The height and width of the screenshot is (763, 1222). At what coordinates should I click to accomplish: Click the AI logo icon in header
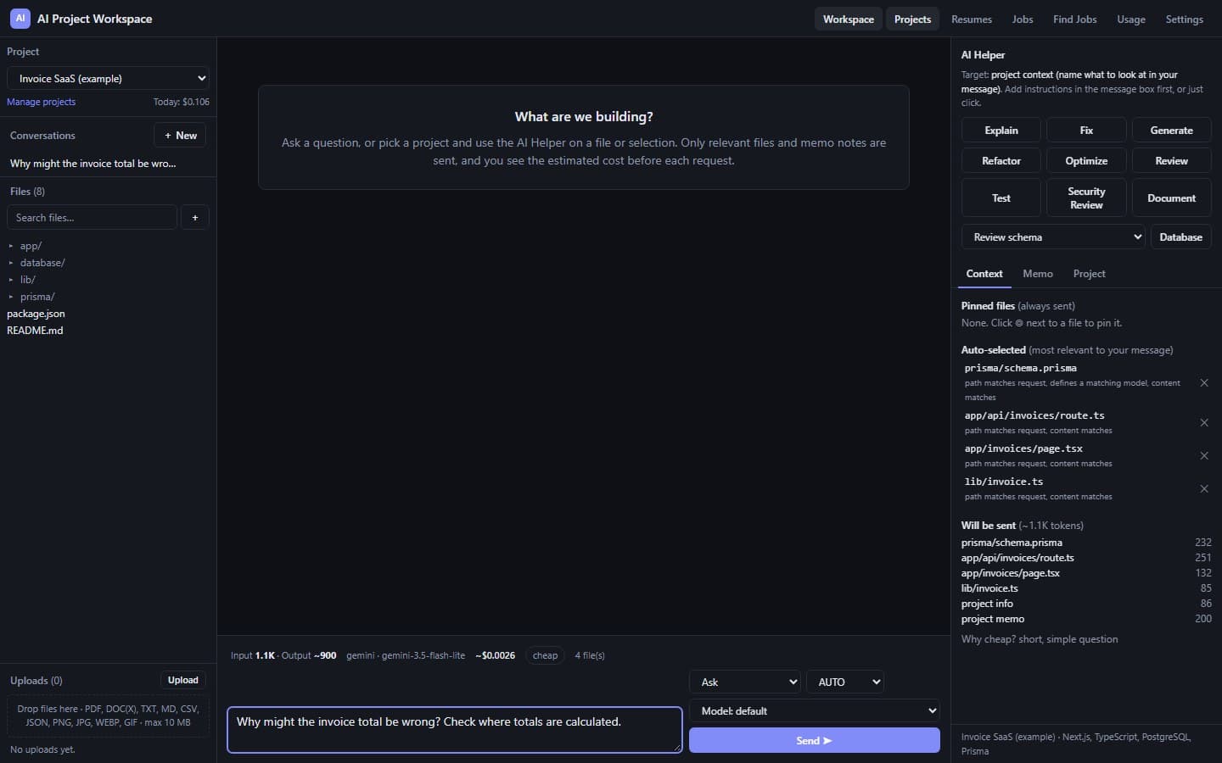[x=20, y=18]
